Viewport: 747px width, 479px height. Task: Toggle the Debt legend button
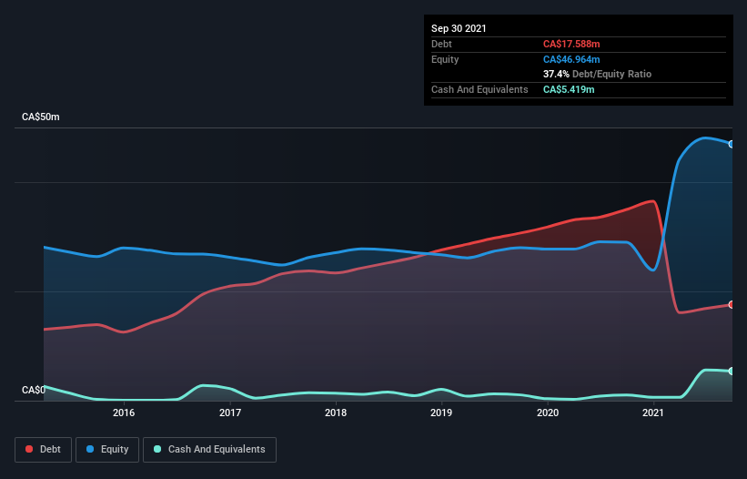coord(44,450)
